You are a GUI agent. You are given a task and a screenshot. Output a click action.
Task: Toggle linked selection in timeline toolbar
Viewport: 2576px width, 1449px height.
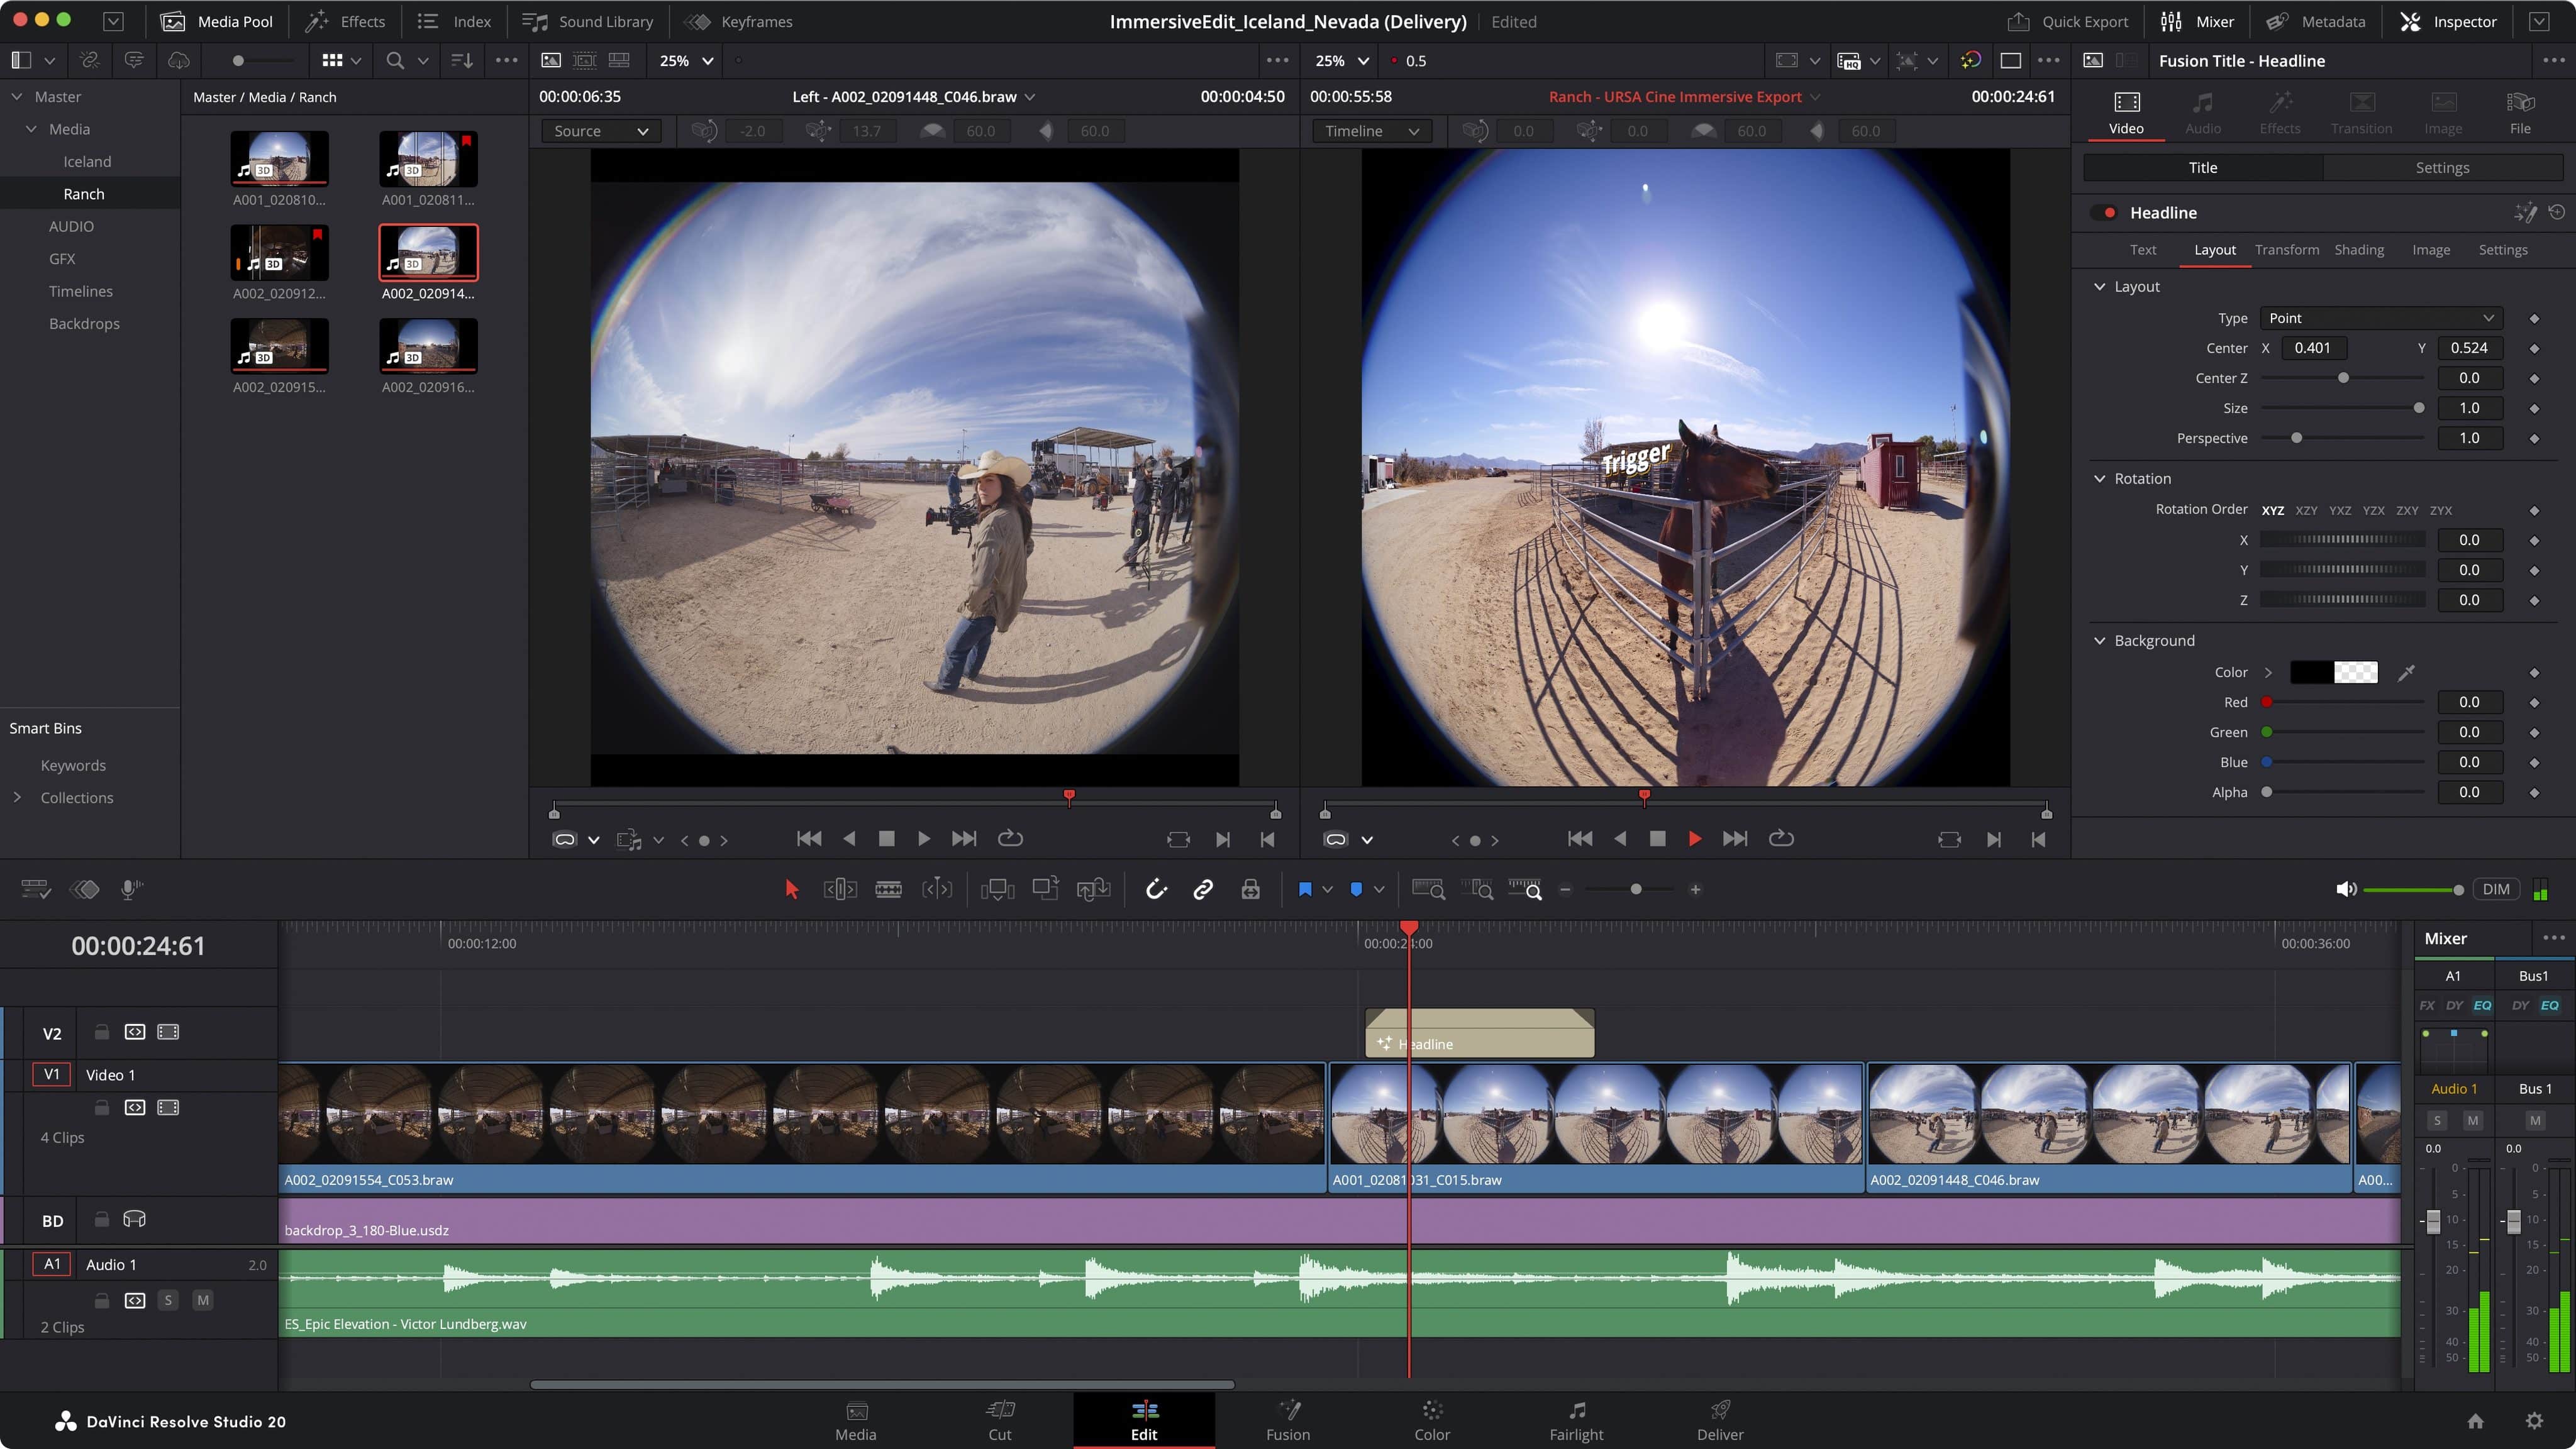pos(1203,888)
